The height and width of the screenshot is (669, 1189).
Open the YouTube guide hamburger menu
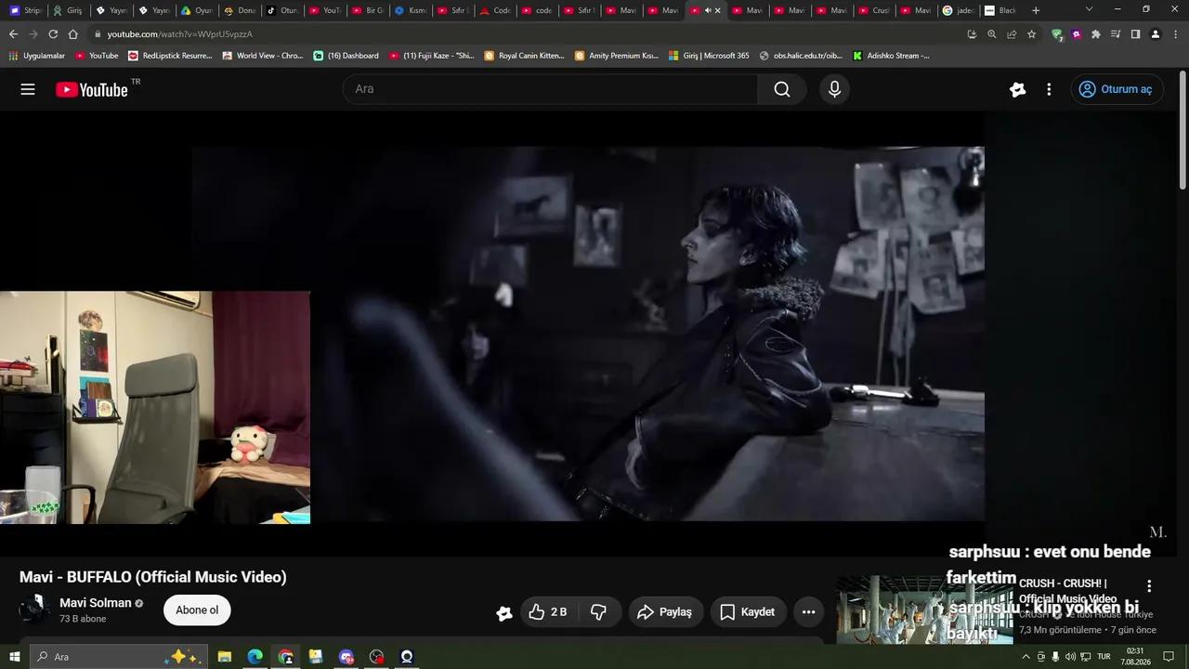[28, 89]
